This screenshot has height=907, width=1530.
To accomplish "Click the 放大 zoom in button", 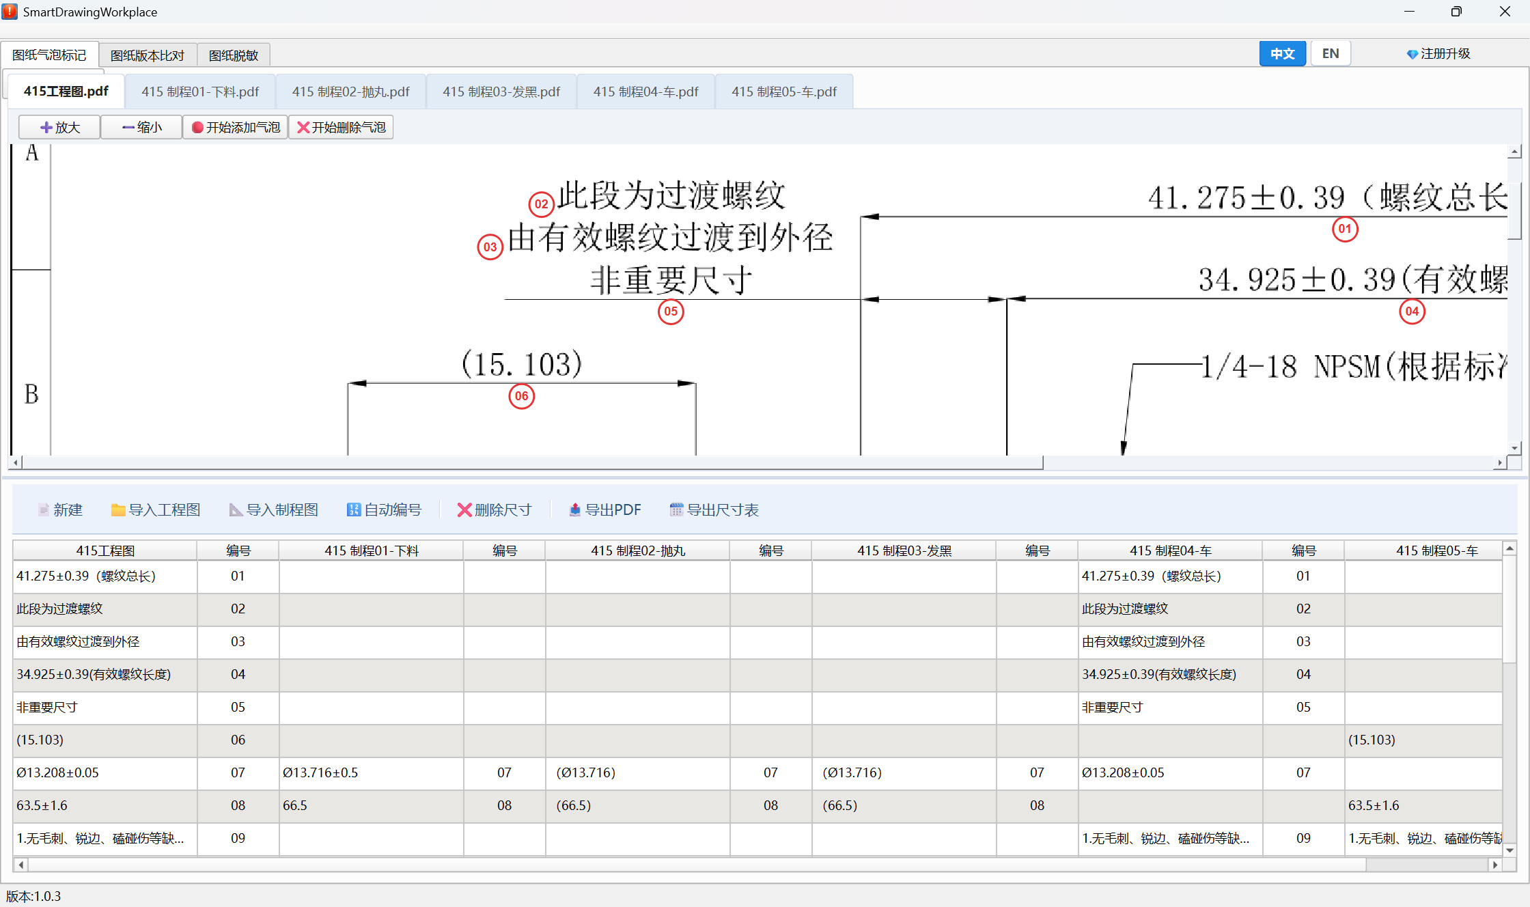I will tap(59, 127).
